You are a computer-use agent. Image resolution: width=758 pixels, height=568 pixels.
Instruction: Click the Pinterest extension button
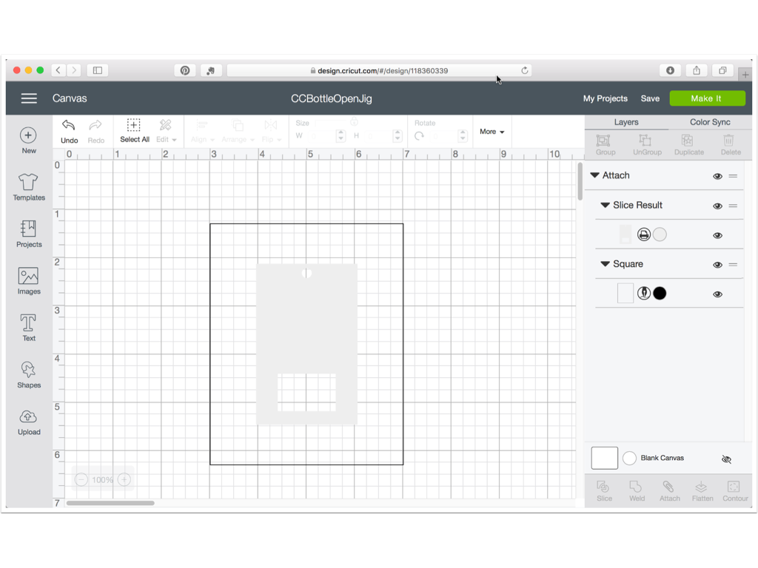click(x=185, y=70)
